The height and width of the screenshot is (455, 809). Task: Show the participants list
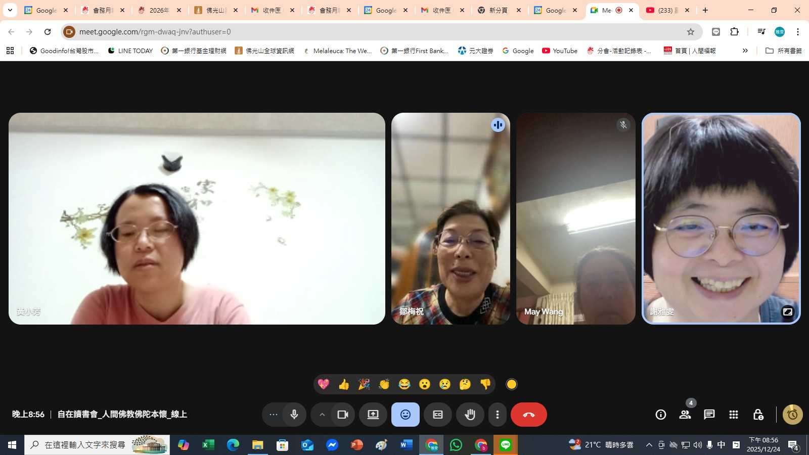click(x=685, y=415)
